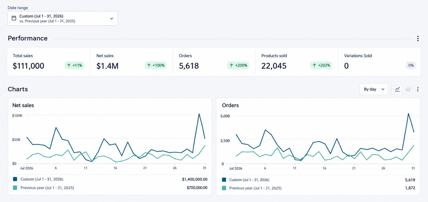The image size is (428, 202).
Task: Click the Charts section heading
Action: 18,89
